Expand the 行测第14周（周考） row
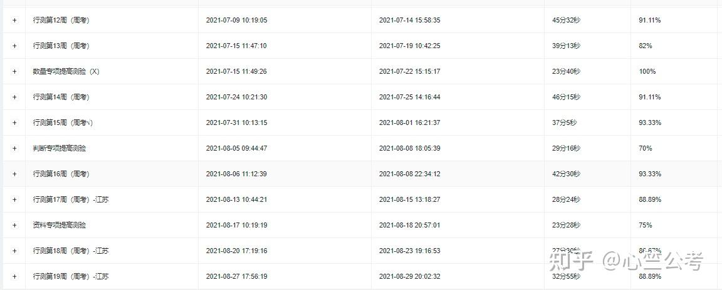 click(14, 97)
